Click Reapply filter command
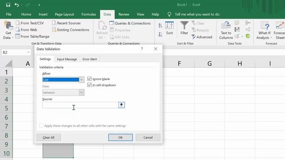The width and height of the screenshot is (285, 160). point(200,30)
